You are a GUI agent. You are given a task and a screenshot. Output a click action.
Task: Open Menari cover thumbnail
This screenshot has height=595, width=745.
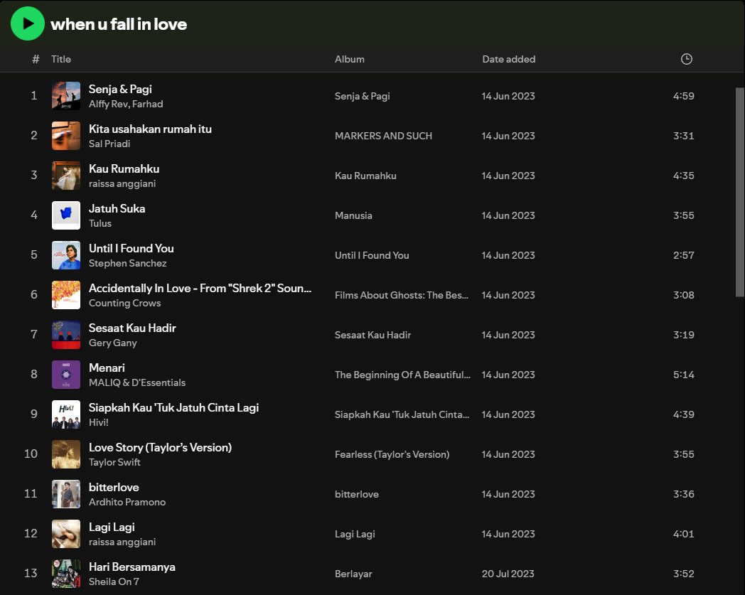[66, 375]
